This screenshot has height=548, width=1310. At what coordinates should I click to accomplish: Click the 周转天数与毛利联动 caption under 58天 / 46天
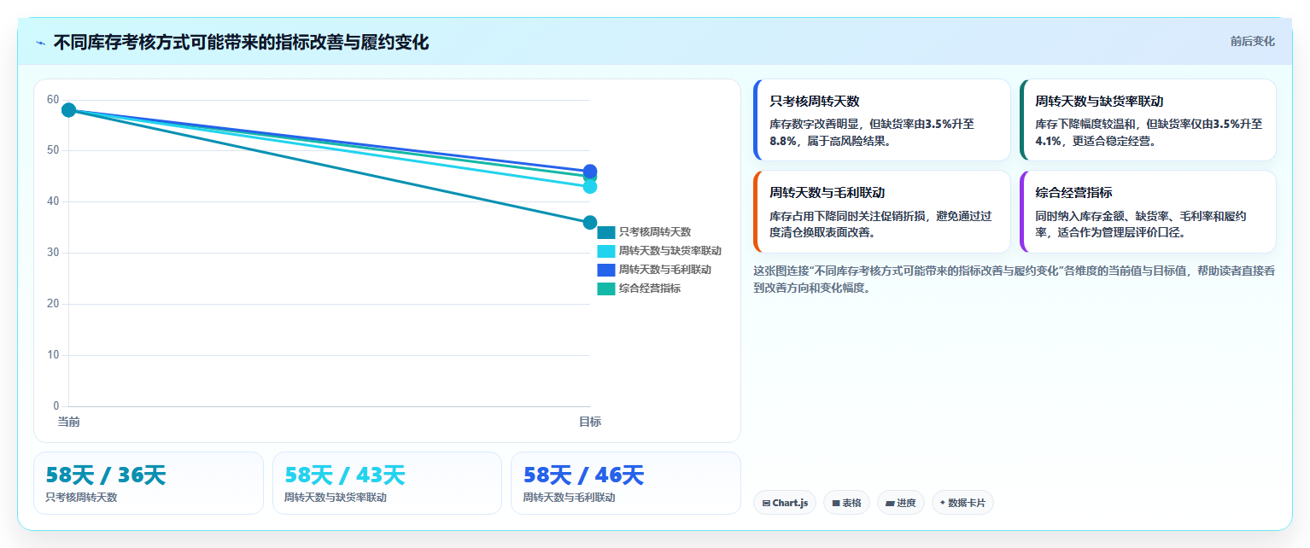569,498
